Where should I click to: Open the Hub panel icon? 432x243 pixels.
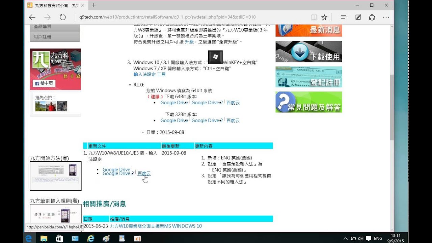pyautogui.click(x=344, y=17)
